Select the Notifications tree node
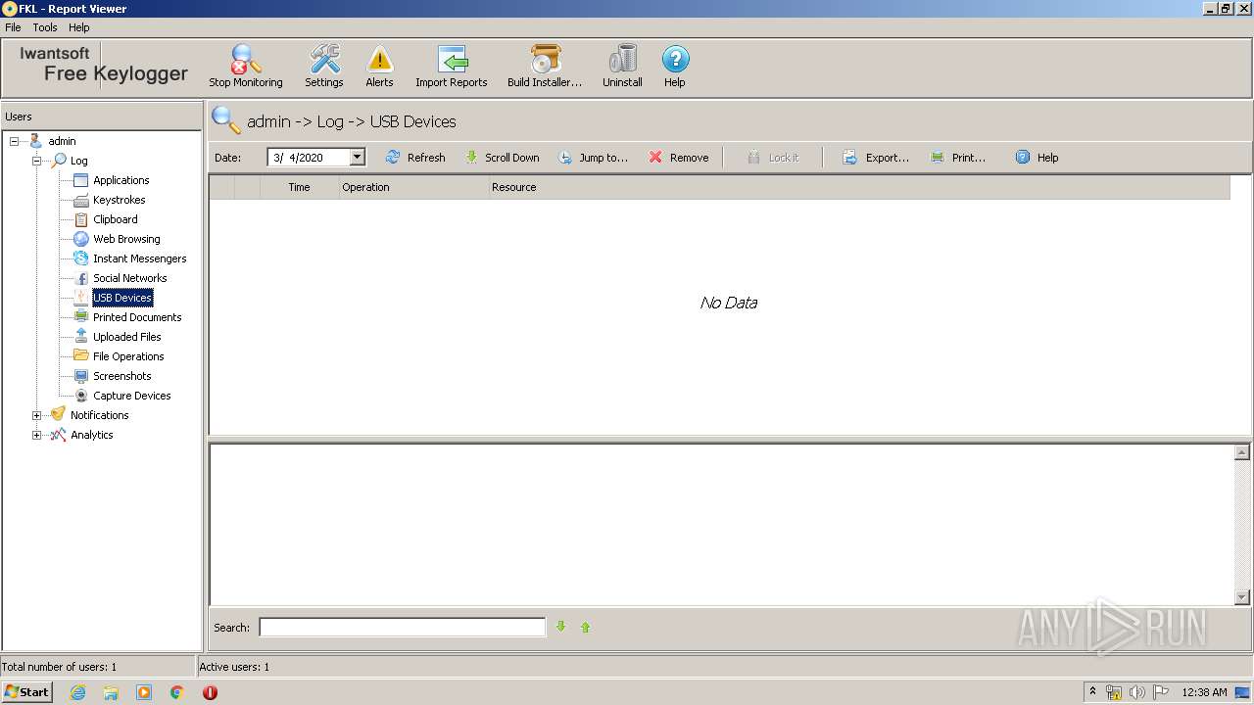The image size is (1254, 705). pos(99,415)
